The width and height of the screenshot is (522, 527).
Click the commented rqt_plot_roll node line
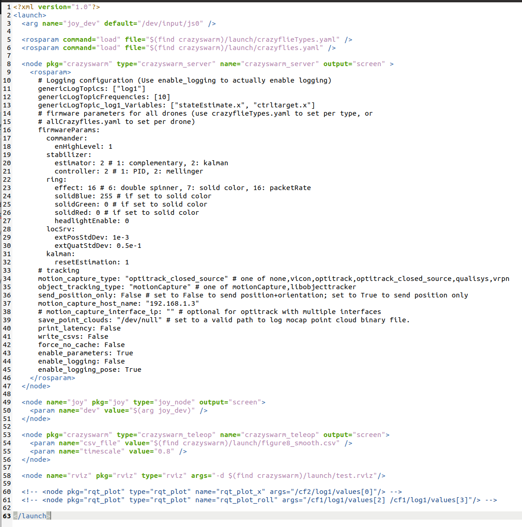(259, 500)
